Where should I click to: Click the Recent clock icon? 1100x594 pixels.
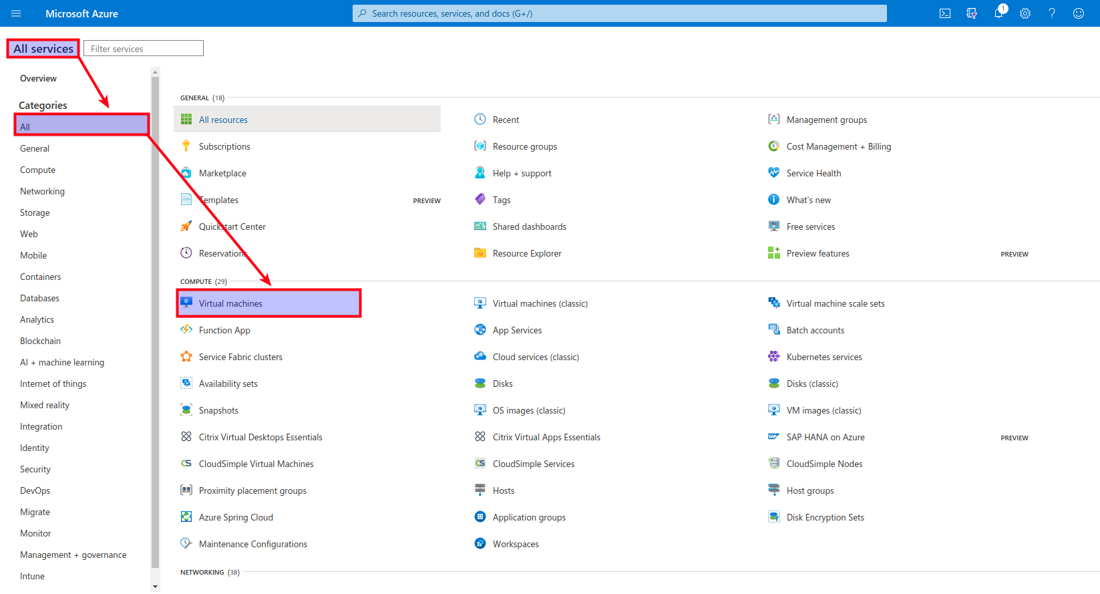(x=480, y=119)
